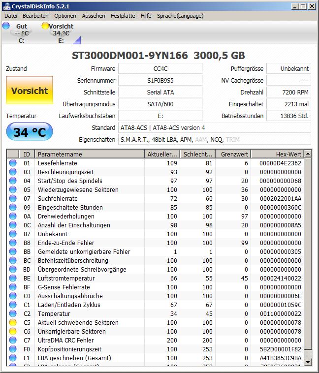Click the Parametername column header
This screenshot has height=373, width=319.
[x=90, y=154]
